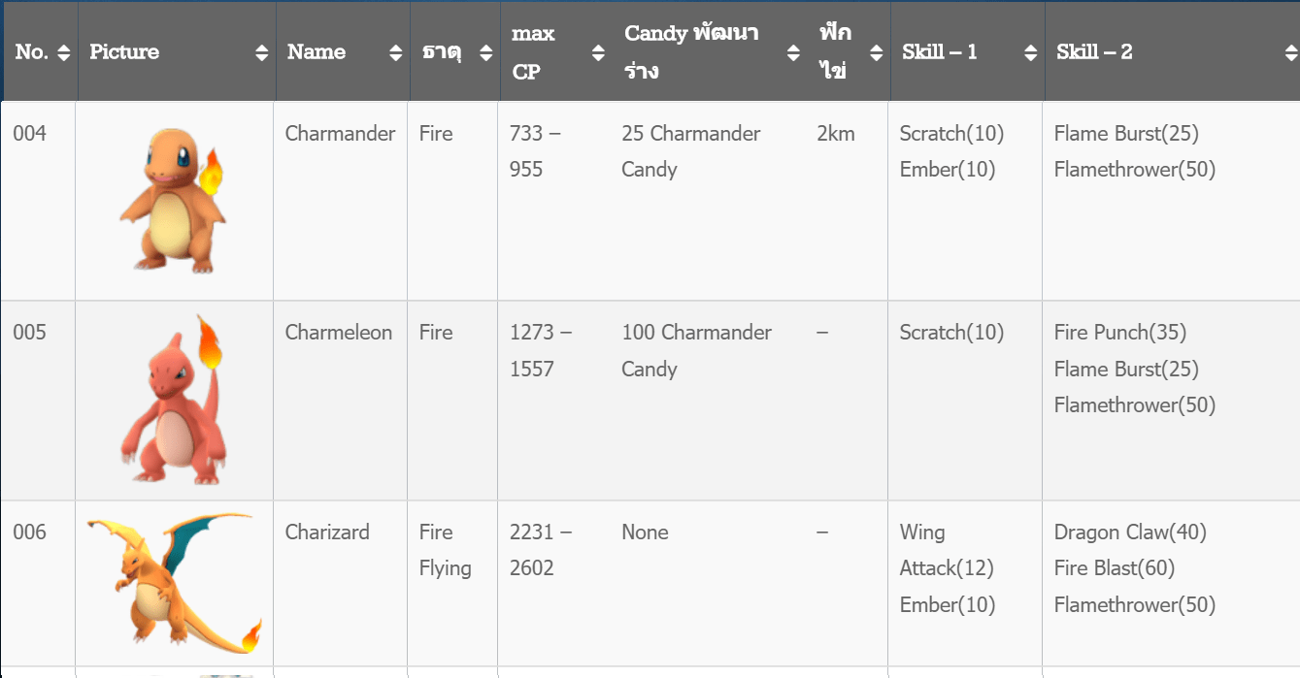This screenshot has height=678, width=1300.
Task: Select the Charmander name cell
Action: pos(340,134)
